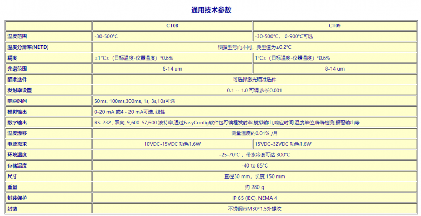The width and height of the screenshot is (421, 216).
Task: Click the 15VDC-32VDC 功耗1.6W cell
Action: (283, 144)
